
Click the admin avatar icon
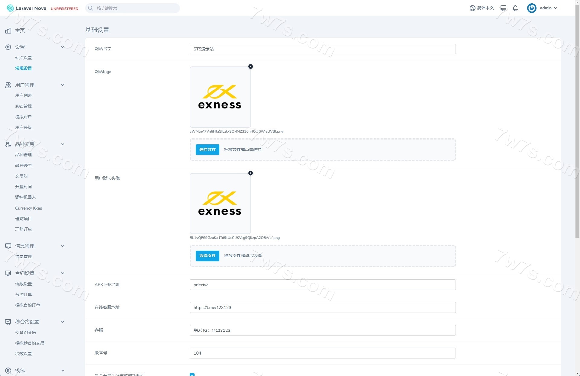coord(531,8)
